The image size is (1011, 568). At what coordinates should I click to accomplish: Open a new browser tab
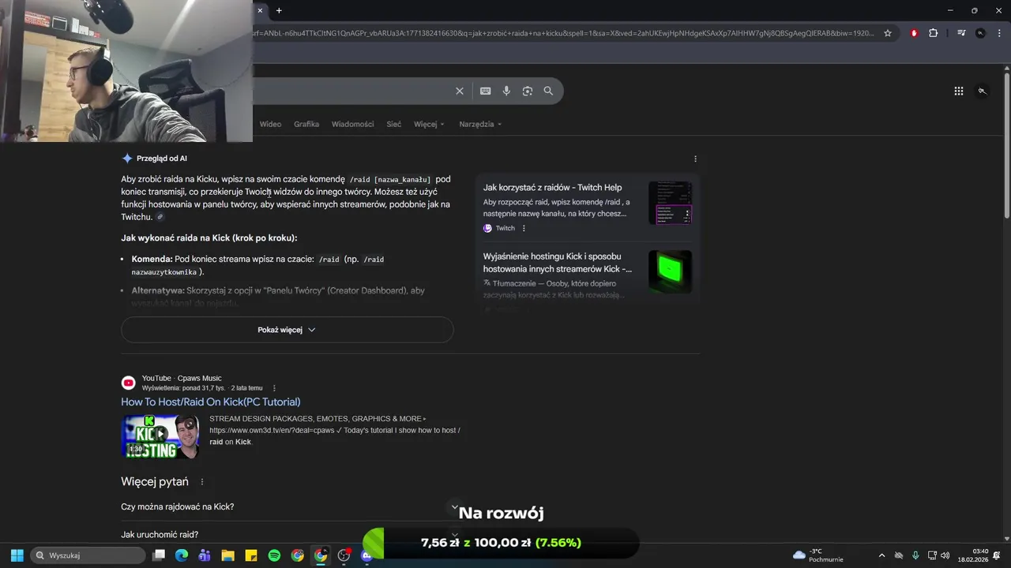point(279,10)
